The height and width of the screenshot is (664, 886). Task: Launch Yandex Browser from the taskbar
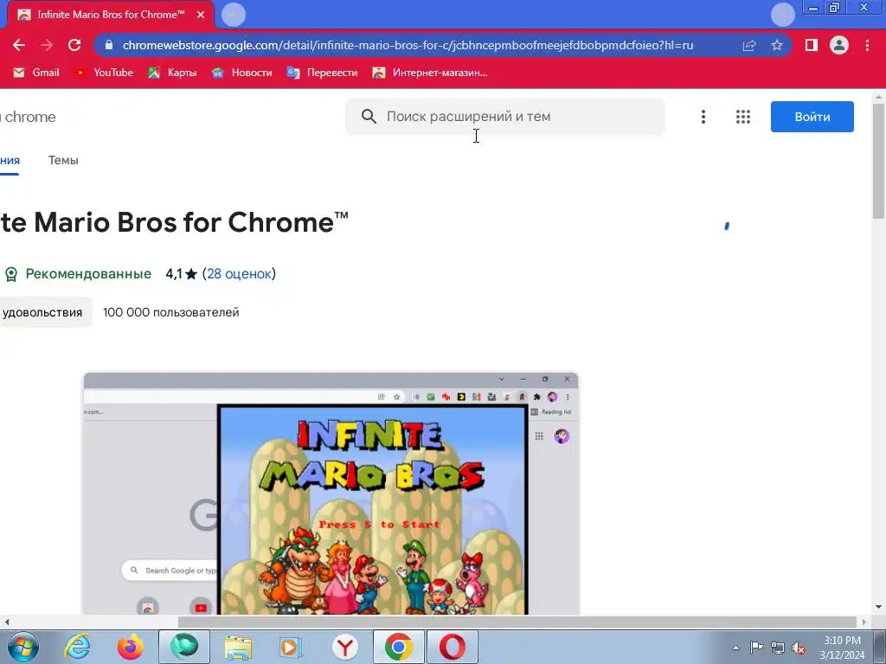[x=344, y=647]
